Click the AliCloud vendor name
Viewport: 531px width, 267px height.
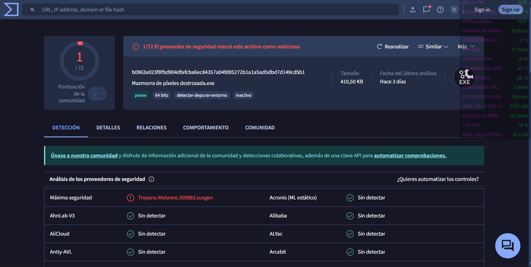pyautogui.click(x=59, y=234)
